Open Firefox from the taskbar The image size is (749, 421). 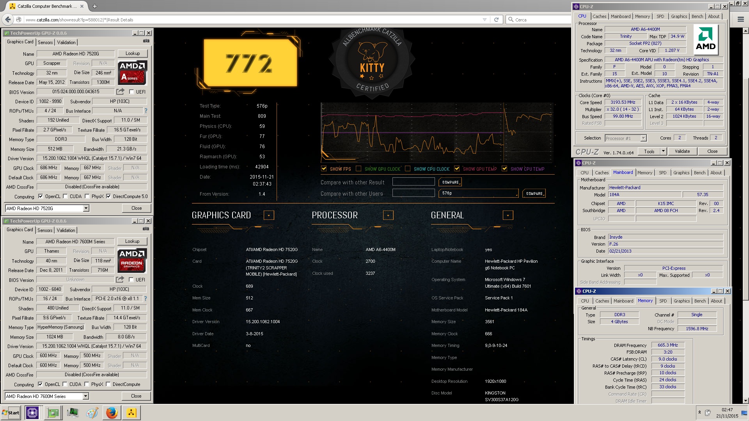[x=112, y=413]
